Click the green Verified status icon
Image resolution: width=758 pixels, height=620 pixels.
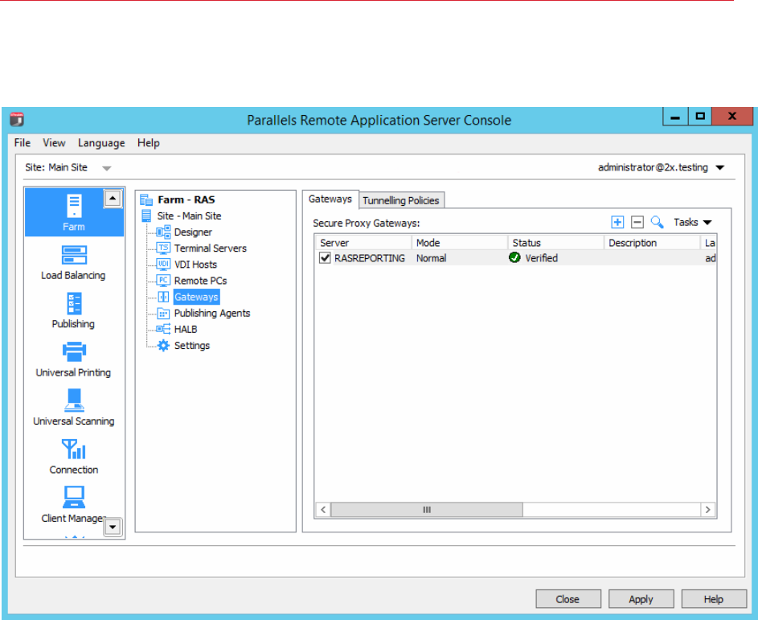[514, 258]
